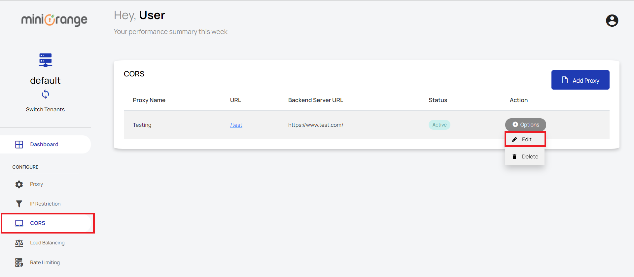Click the Switch Tenants label
Image resolution: width=634 pixels, height=277 pixels.
pos(45,110)
